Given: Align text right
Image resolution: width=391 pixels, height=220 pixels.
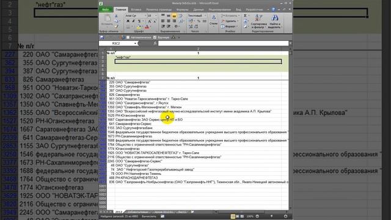Looking at the screenshot, I should (174, 21).
